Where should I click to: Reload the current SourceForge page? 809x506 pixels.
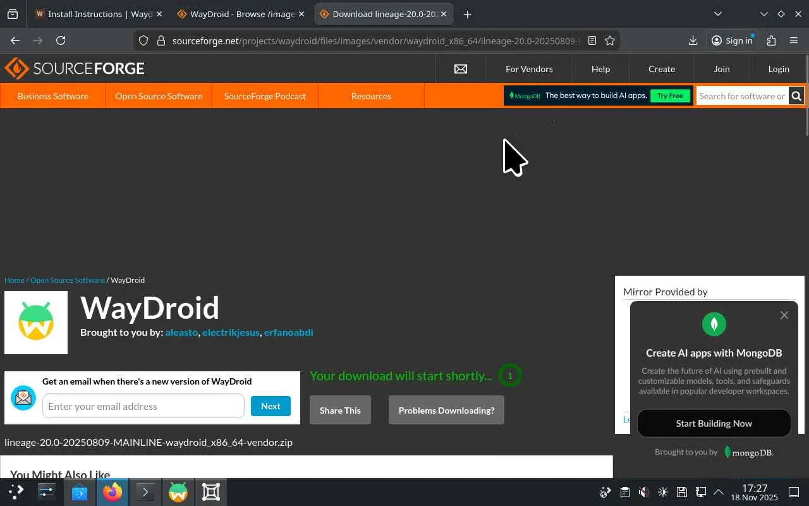click(61, 40)
